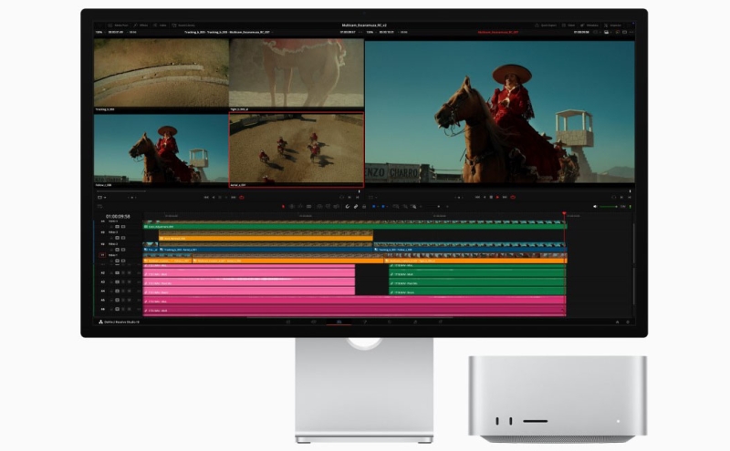Click the Overwrite clip icon
This screenshot has width=730, height=451.
[328, 207]
